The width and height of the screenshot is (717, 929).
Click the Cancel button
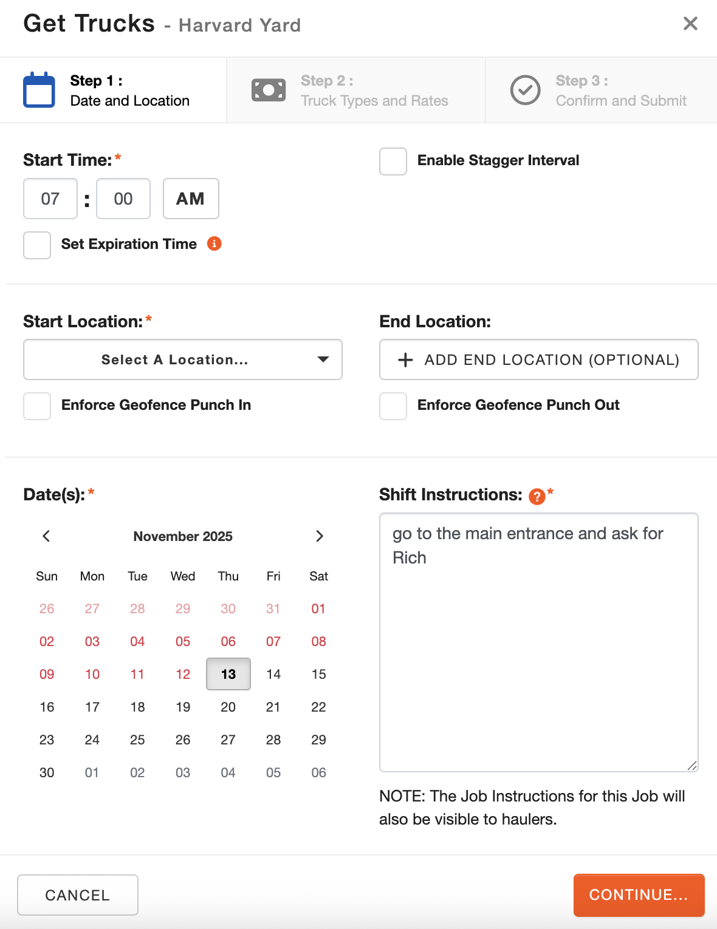78,894
